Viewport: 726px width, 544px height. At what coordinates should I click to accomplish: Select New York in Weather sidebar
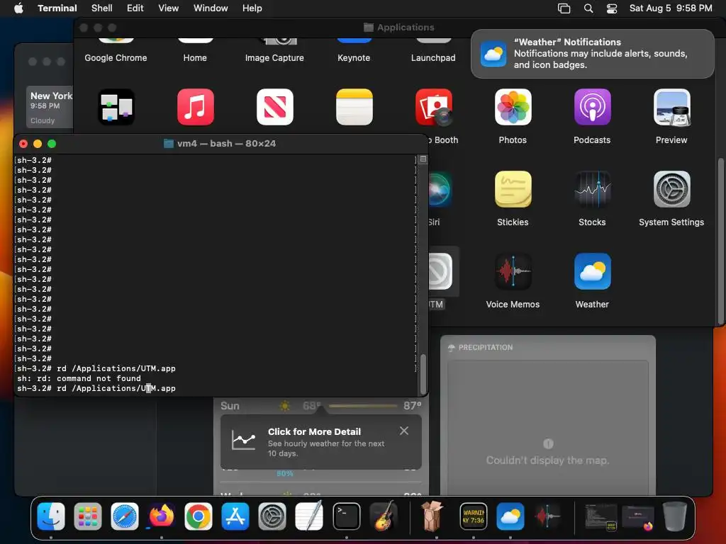50,108
